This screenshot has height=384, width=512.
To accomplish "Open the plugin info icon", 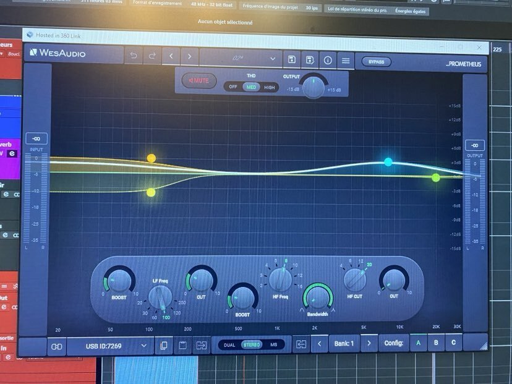I will (328, 61).
